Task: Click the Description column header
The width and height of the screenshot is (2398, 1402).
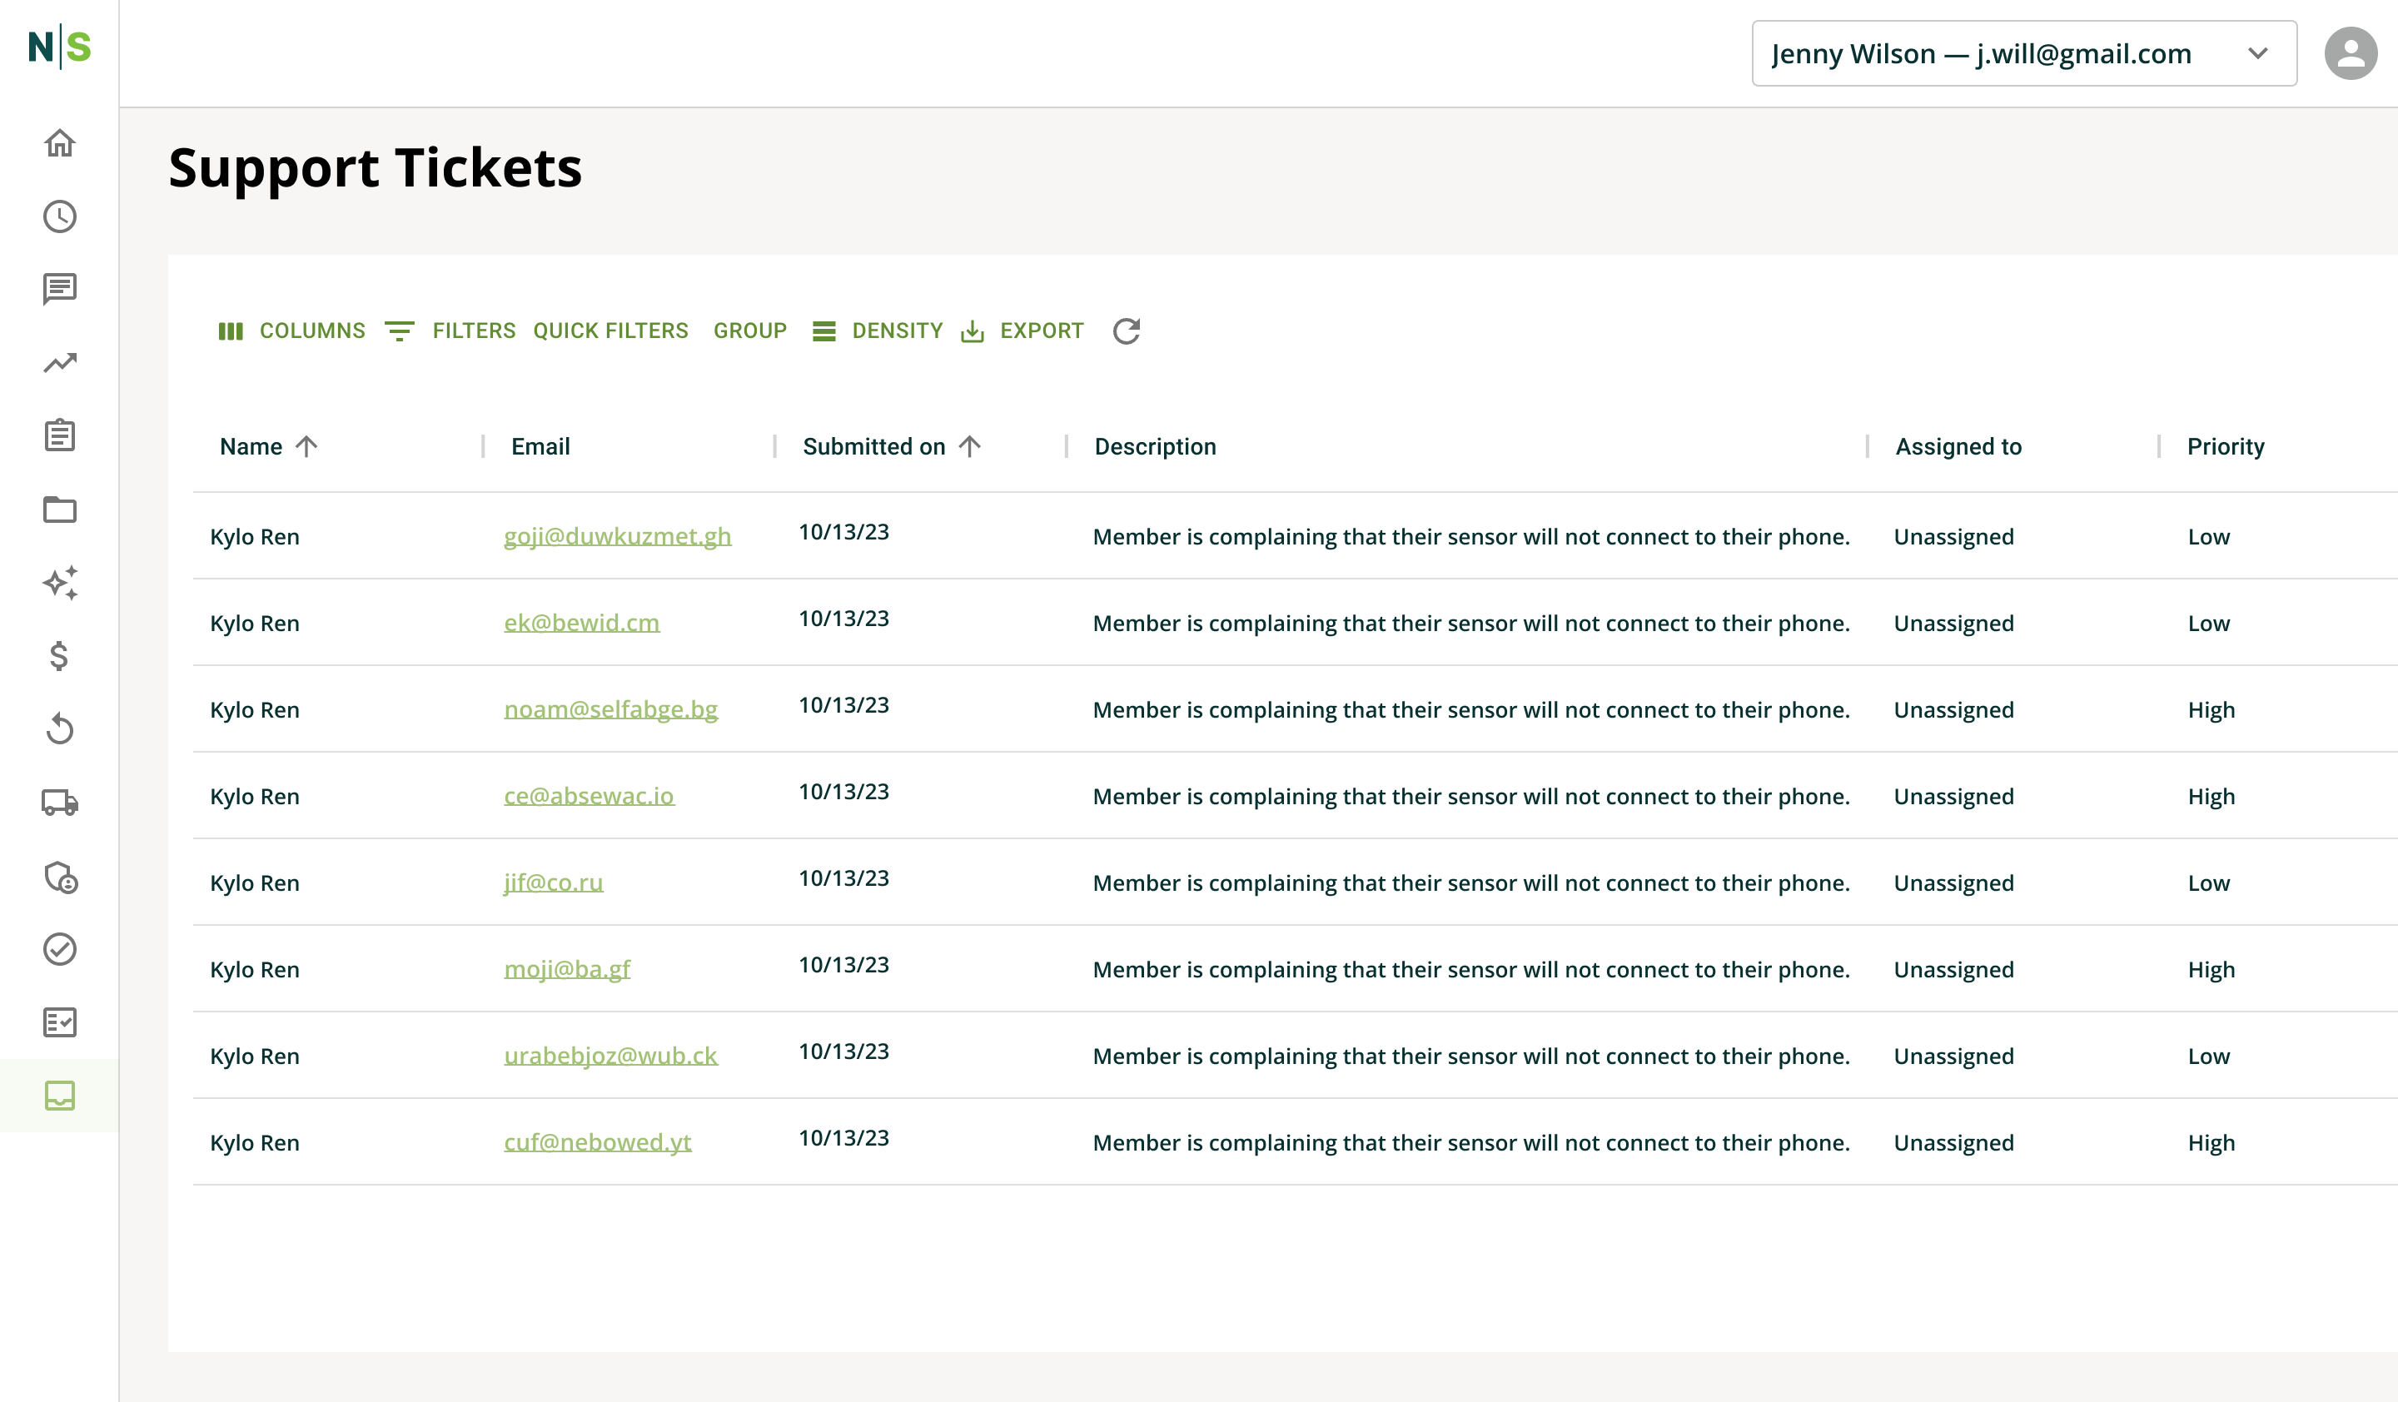Action: point(1155,446)
